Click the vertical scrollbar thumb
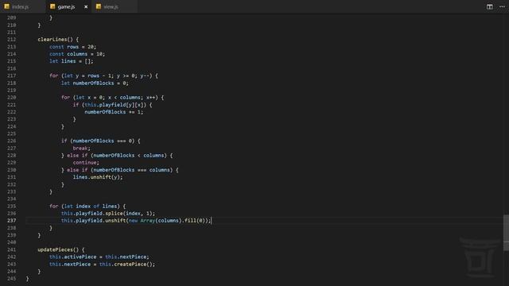The width and height of the screenshot is (509, 286). click(x=506, y=233)
